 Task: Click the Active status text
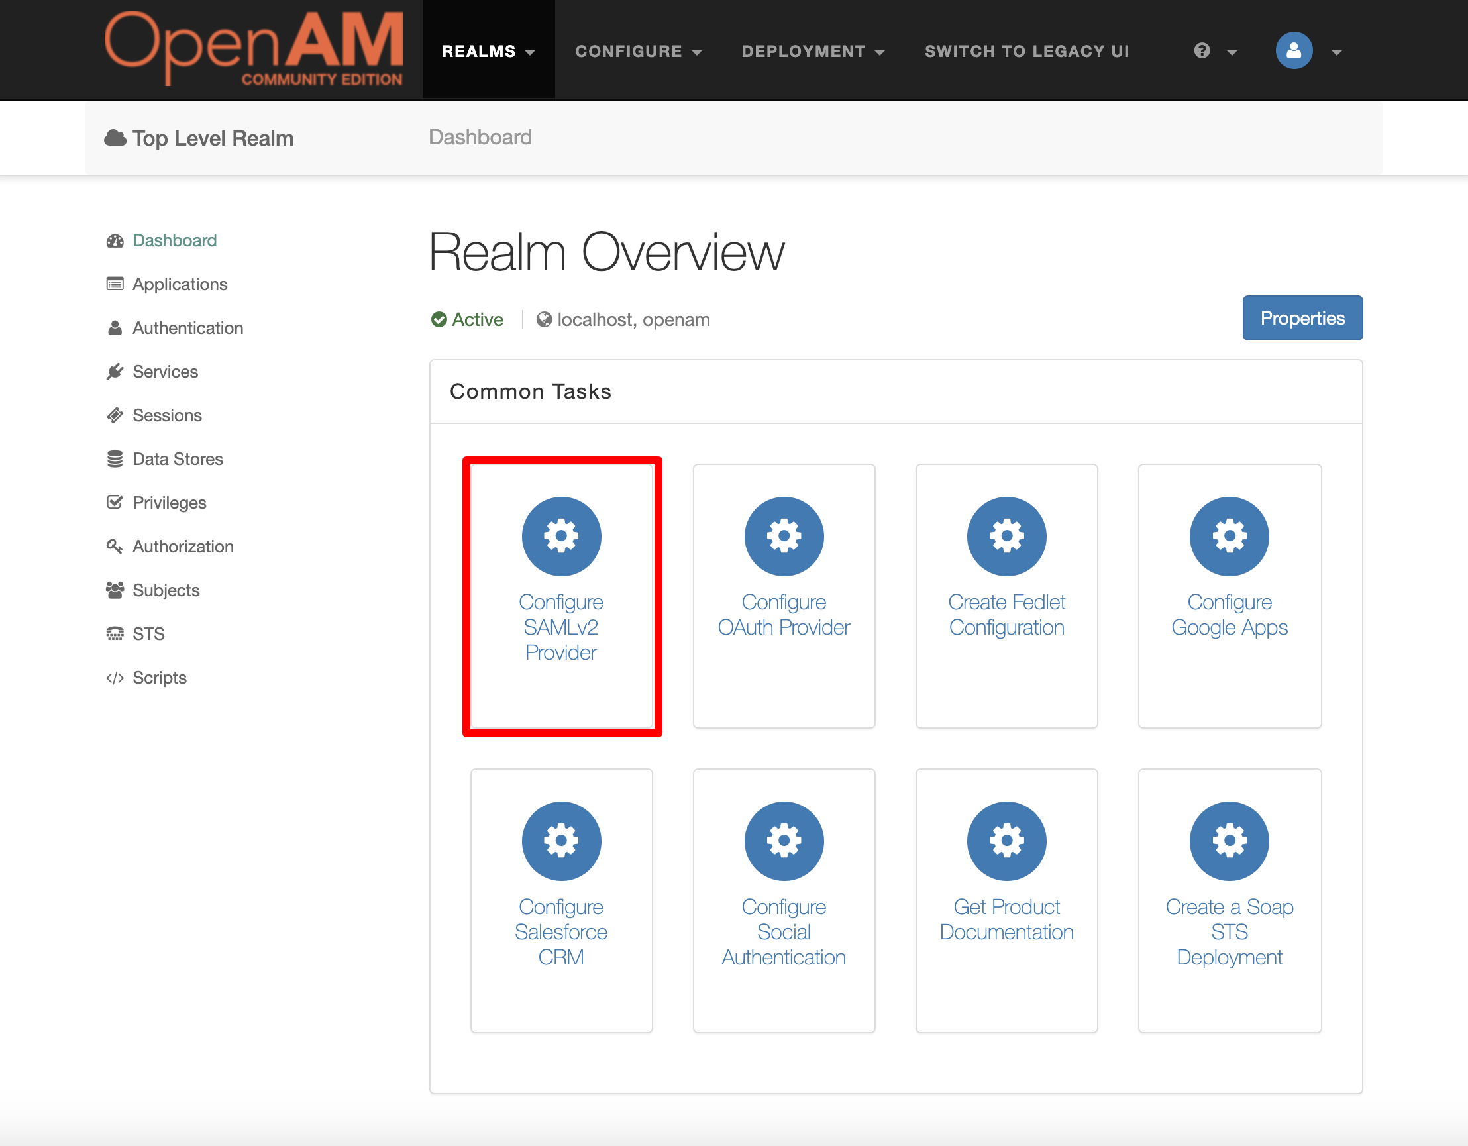(477, 319)
